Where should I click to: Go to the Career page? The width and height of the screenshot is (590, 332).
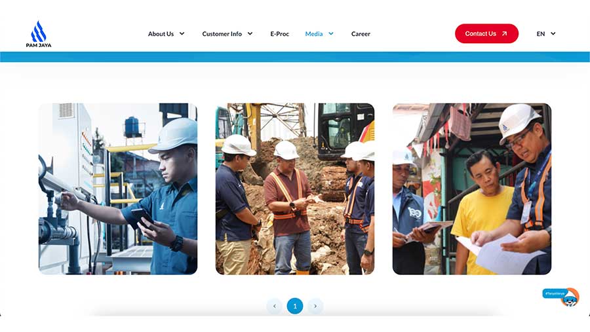click(361, 34)
